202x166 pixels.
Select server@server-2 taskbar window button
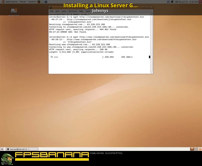tap(22, 149)
